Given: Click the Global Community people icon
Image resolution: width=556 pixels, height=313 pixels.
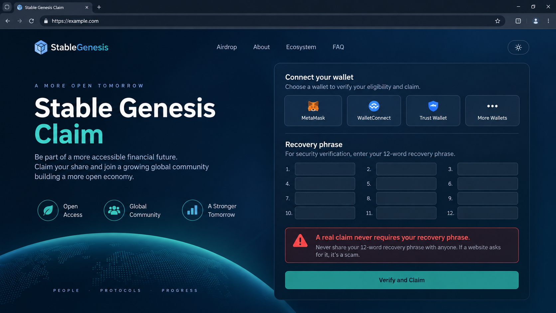Looking at the screenshot, I should 114,210.
